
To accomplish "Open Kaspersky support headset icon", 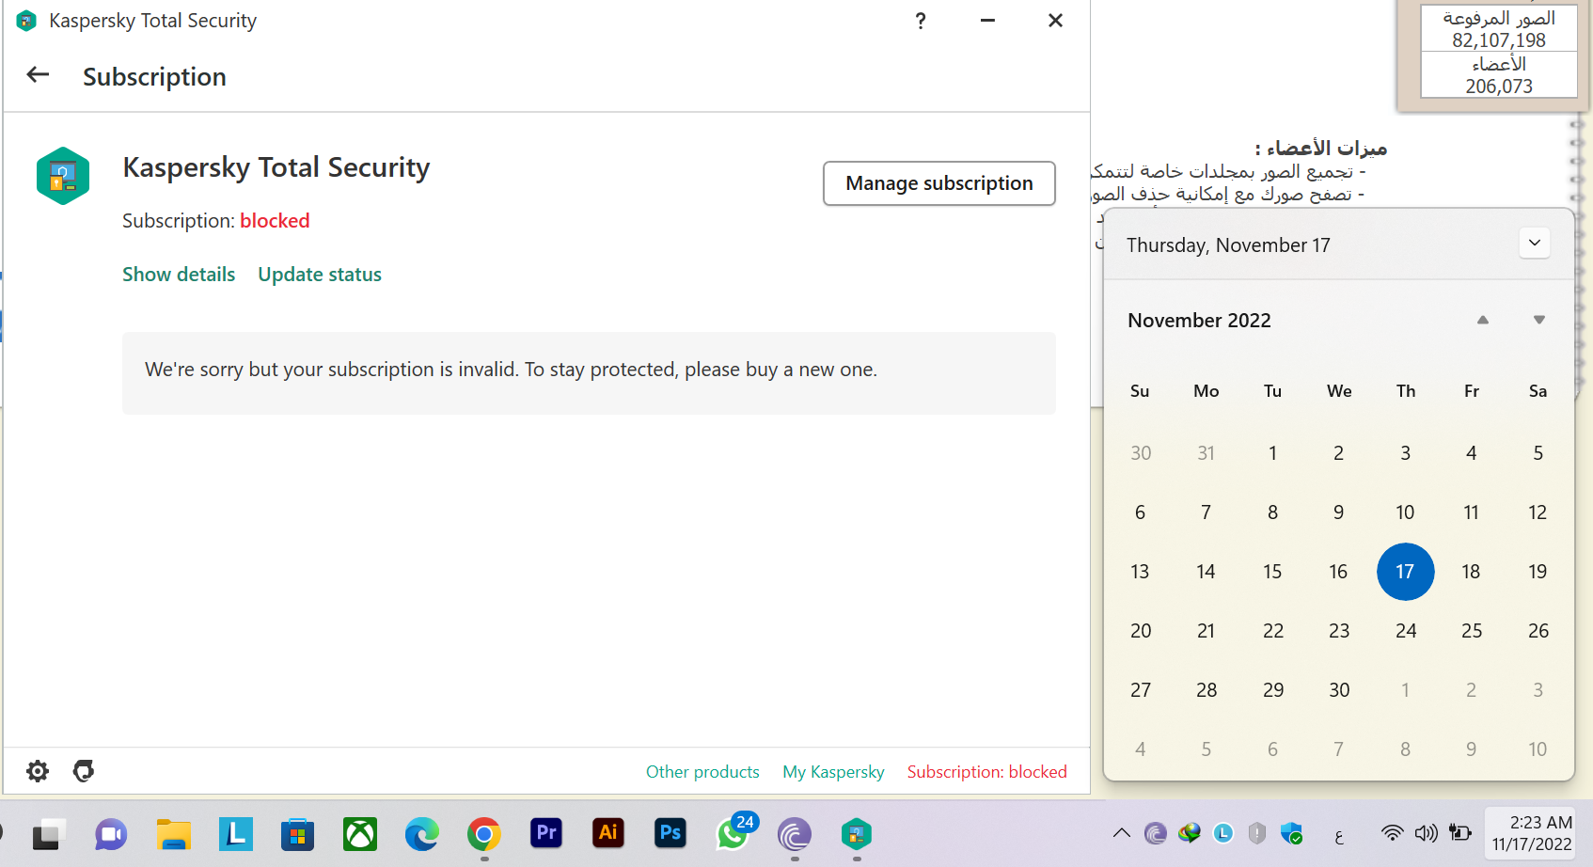I will [84, 771].
